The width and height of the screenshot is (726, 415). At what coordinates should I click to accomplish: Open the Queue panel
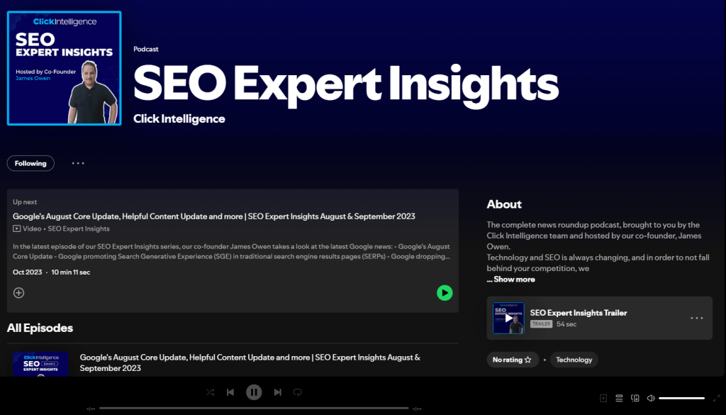619,398
